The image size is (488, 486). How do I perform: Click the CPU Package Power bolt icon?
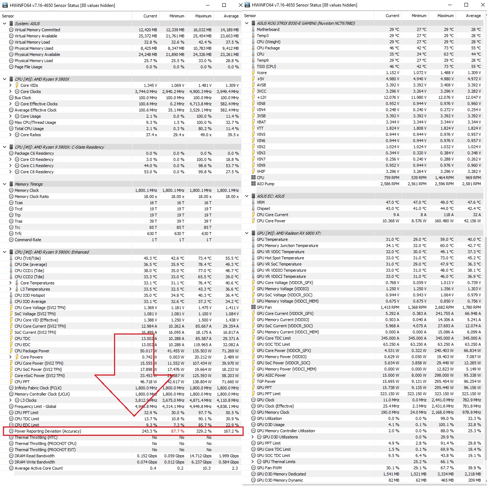click(11, 351)
